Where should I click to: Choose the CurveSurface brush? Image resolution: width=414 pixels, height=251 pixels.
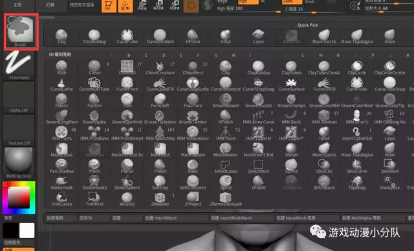pos(291,84)
